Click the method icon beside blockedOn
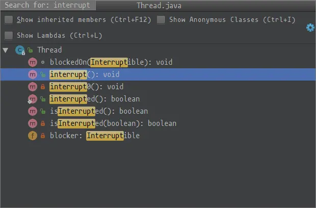Image resolution: width=316 pixels, height=208 pixels. pyautogui.click(x=33, y=62)
